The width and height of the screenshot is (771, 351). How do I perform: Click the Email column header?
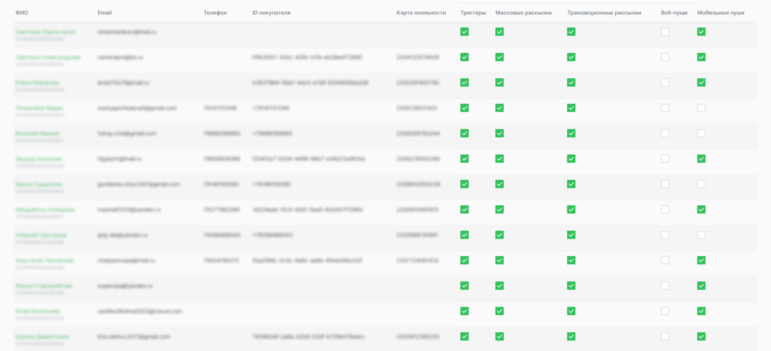tap(104, 13)
